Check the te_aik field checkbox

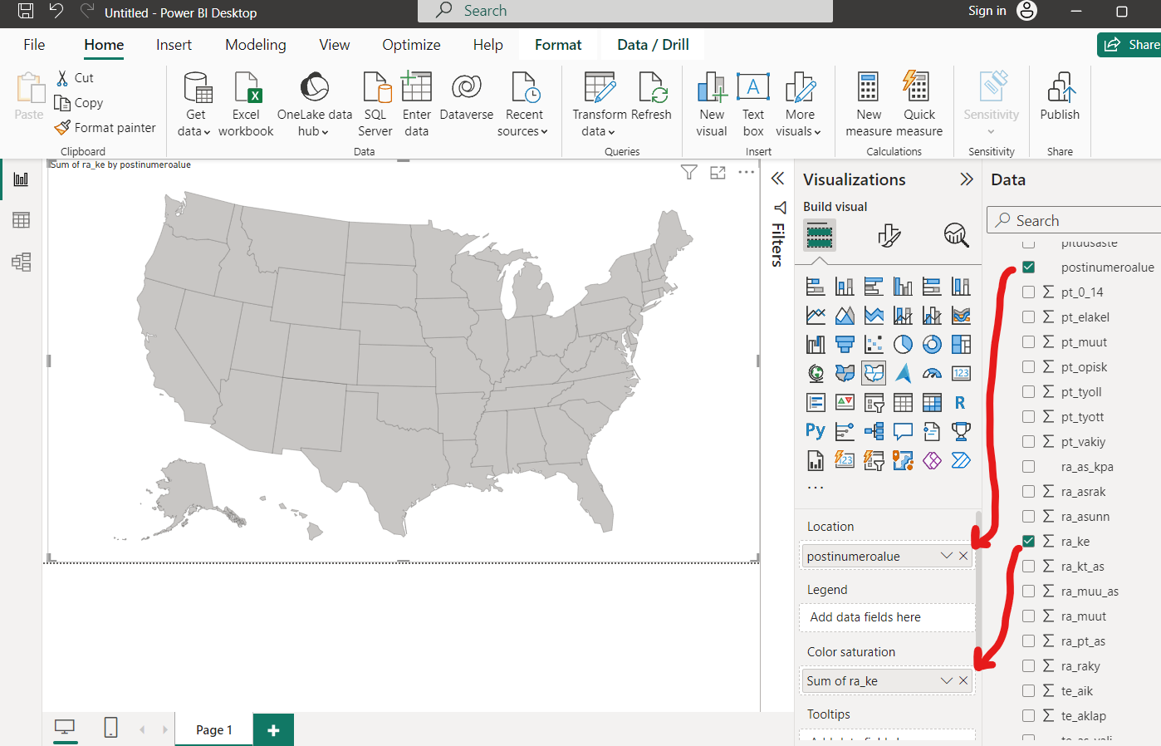1028,690
